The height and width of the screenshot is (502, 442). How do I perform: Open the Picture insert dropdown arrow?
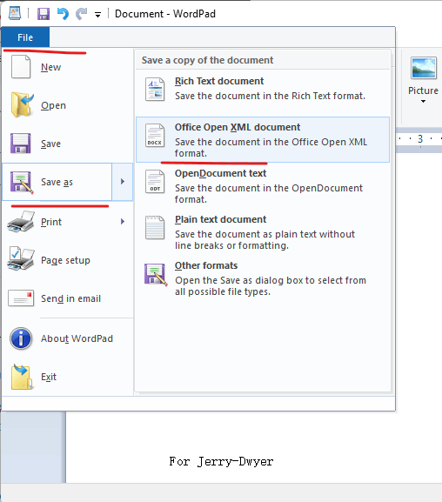click(x=423, y=101)
